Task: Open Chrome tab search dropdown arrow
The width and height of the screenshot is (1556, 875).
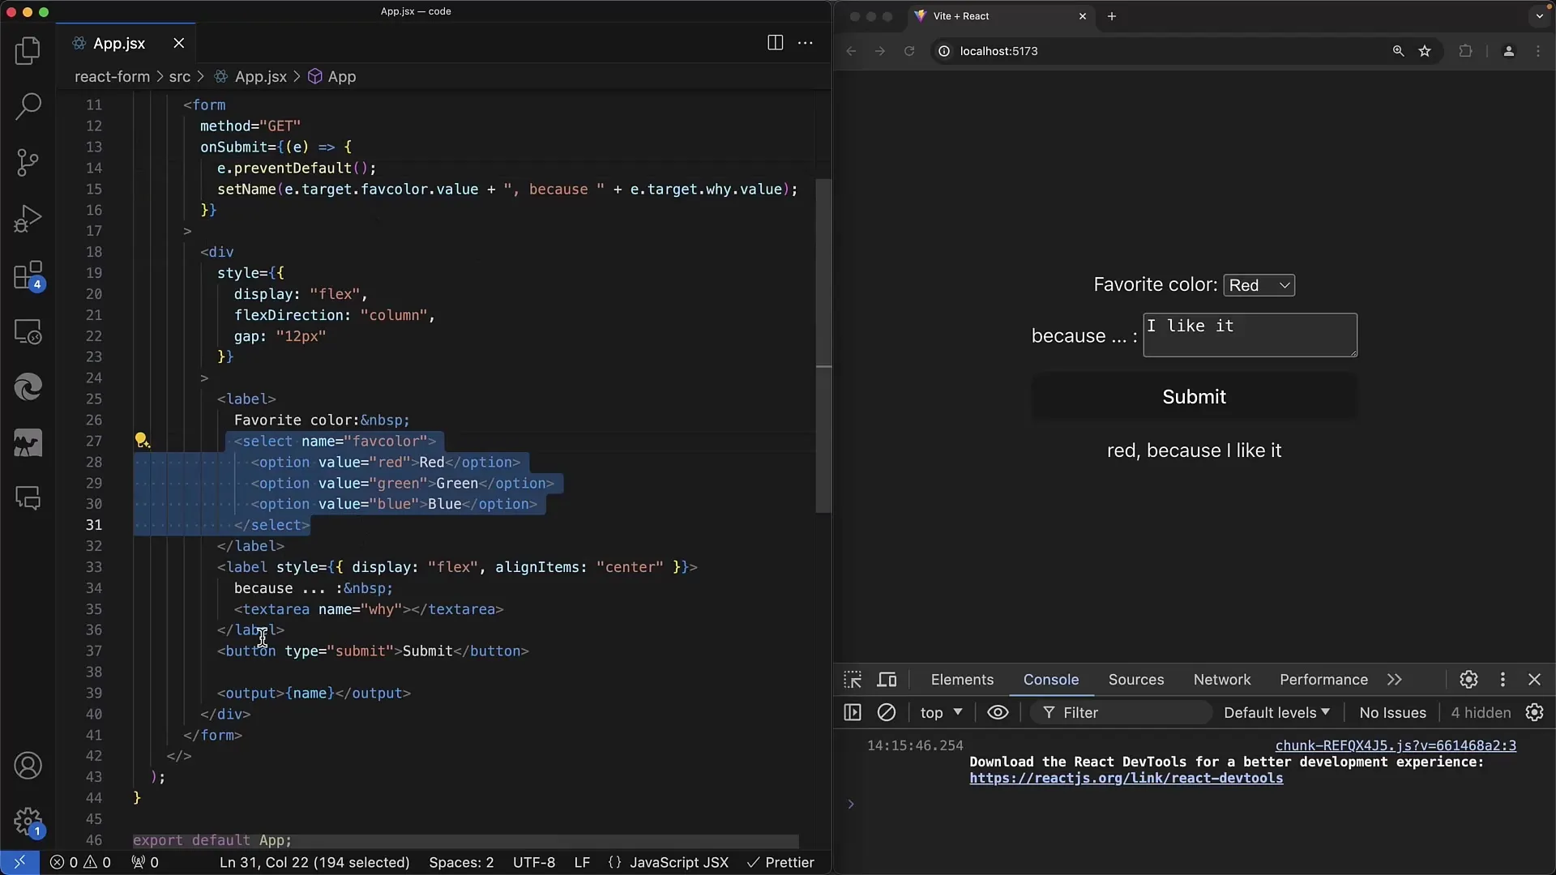Action: (x=1539, y=16)
